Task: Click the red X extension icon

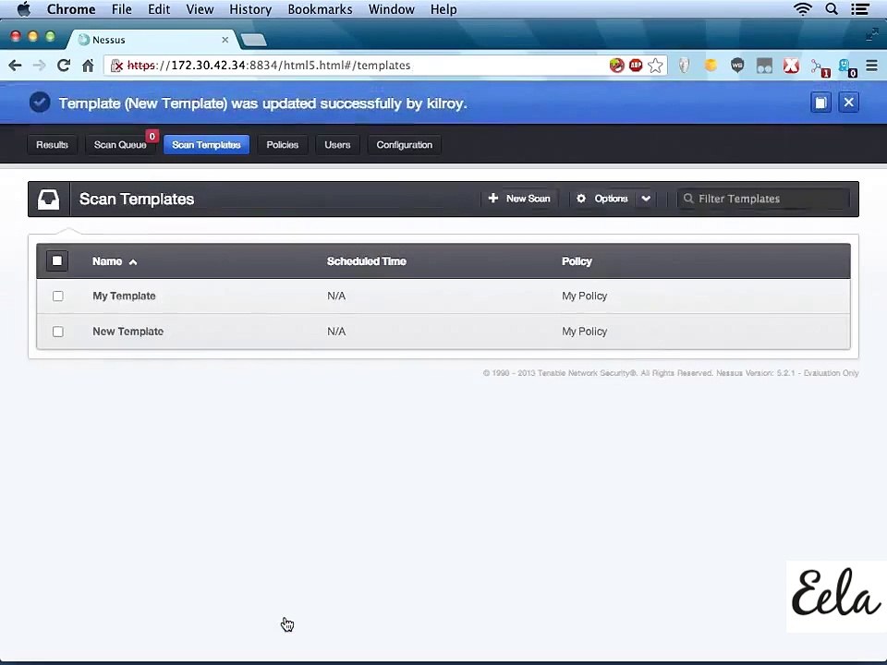Action: [x=791, y=66]
